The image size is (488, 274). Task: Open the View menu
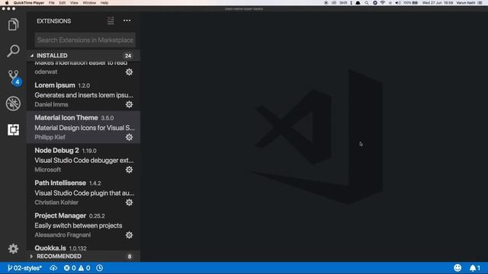[74, 3]
